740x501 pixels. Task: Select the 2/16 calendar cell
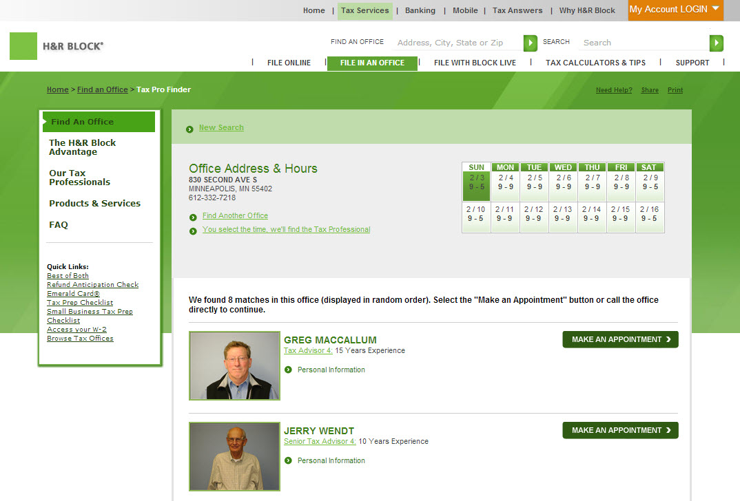(x=649, y=217)
